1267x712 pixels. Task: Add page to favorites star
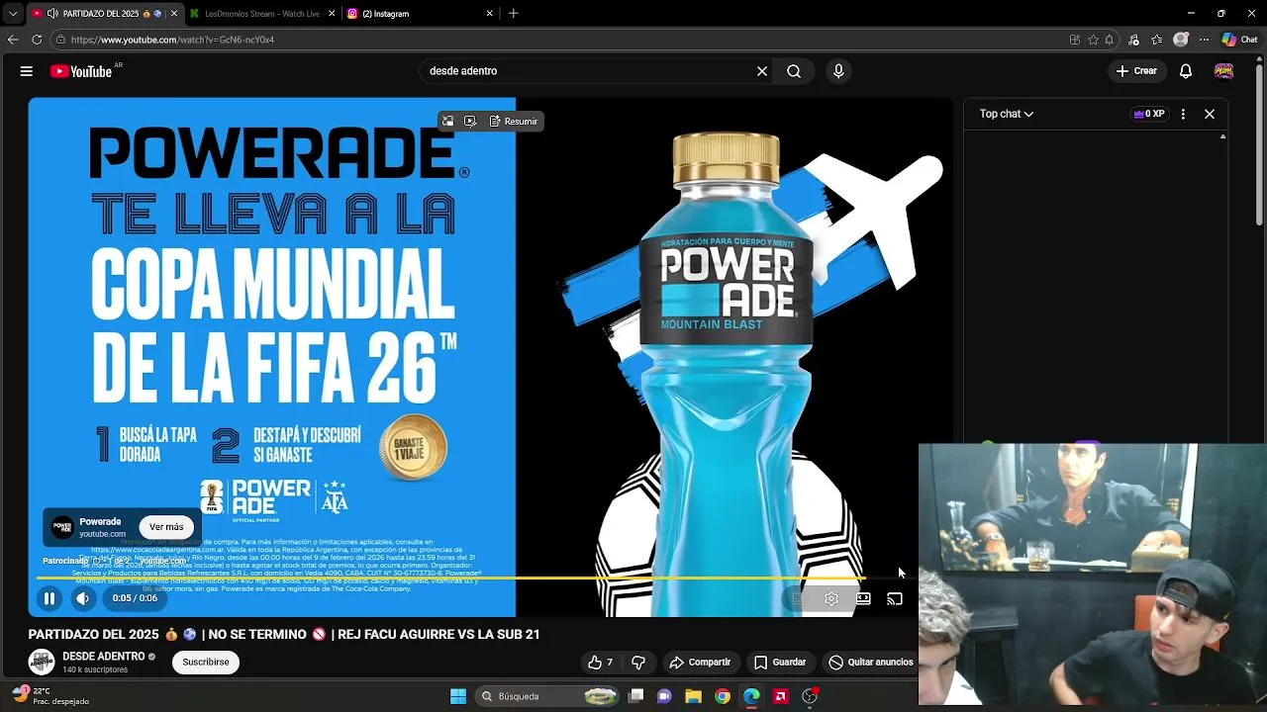point(1094,40)
